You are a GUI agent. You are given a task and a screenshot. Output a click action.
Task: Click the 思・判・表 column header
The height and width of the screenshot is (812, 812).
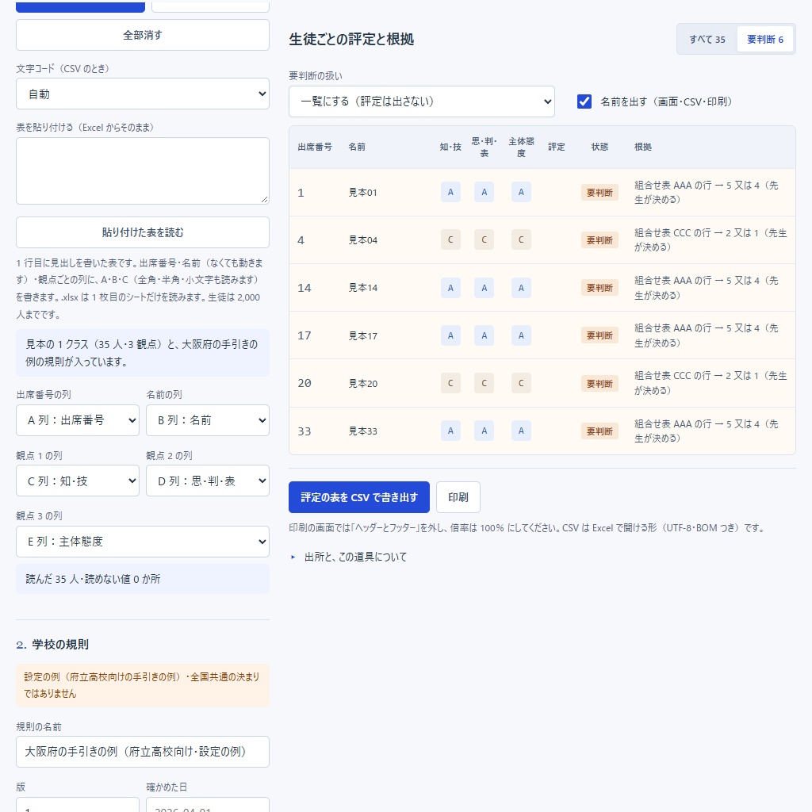[x=485, y=147]
